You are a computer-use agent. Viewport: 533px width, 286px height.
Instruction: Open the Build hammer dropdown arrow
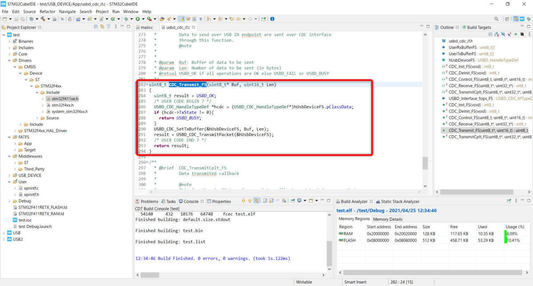49,19
